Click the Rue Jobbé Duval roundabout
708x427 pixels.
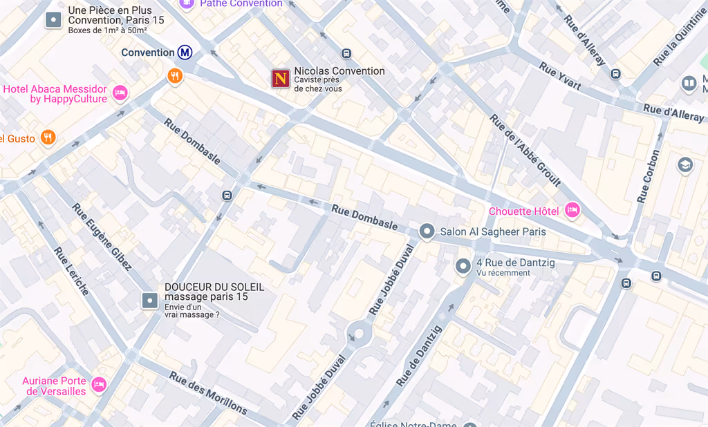359,334
